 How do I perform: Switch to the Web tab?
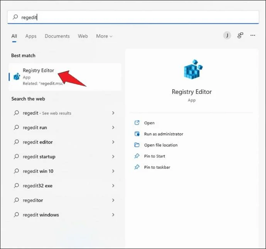pos(83,36)
